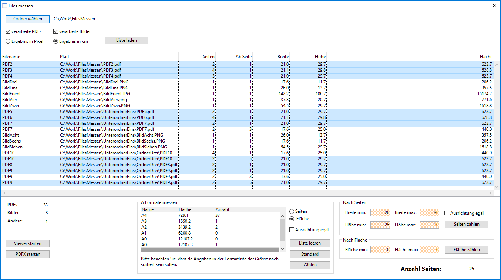Click the Files messen window icon

point(5,6)
